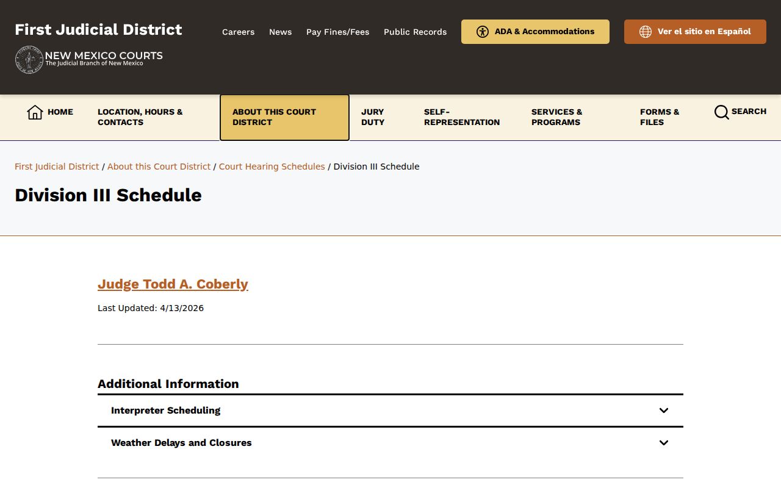Click About this Court District breadcrumb
This screenshot has width=781, height=488.
point(159,167)
